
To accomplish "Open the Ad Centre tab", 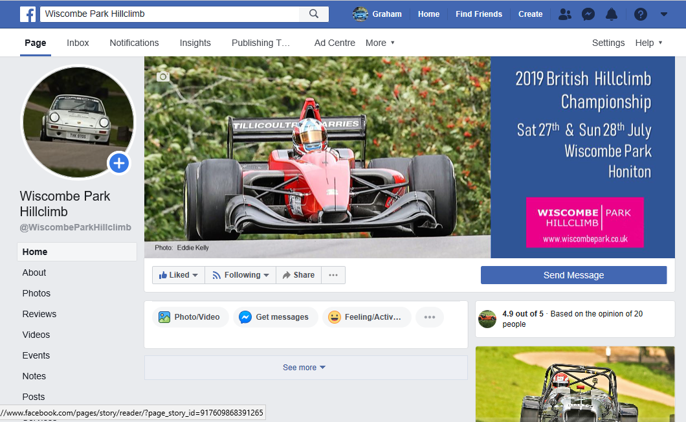I will (335, 43).
